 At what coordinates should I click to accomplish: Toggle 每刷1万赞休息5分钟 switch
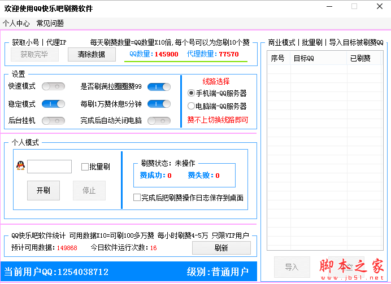click(x=159, y=104)
